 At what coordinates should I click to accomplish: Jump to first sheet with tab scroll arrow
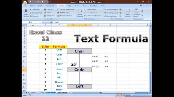[x=23, y=93]
